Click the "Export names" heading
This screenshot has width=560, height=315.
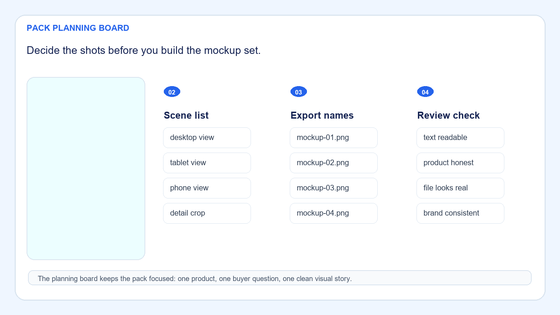coord(322,115)
